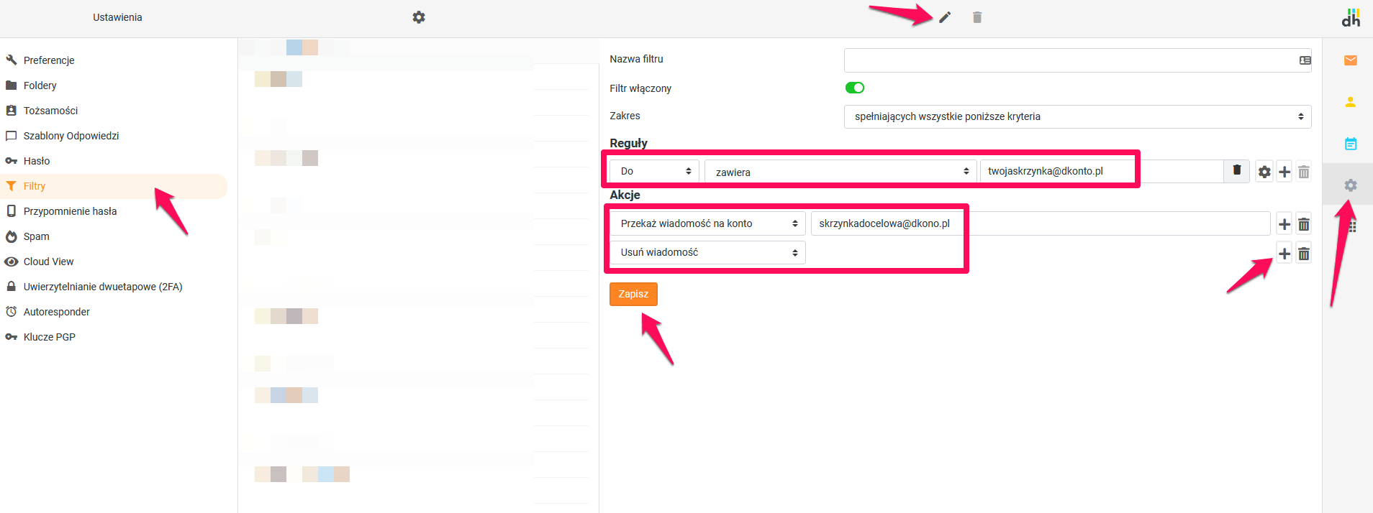The height and width of the screenshot is (513, 1373).
Task: Open the 'Usuń wiadomość' action dropdown
Action: tap(707, 252)
